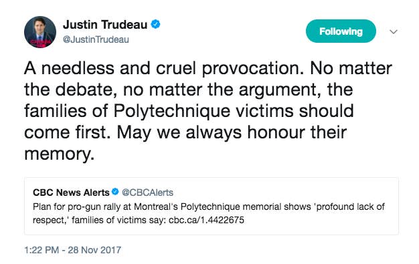Visit the @CBCAlerts handle

[147, 192]
